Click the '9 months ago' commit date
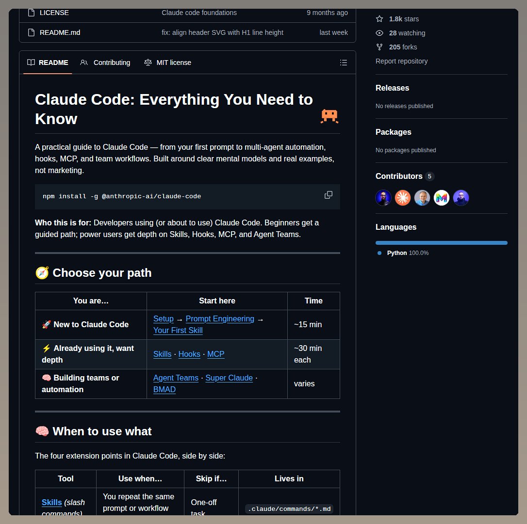The height and width of the screenshot is (524, 527). coord(327,13)
